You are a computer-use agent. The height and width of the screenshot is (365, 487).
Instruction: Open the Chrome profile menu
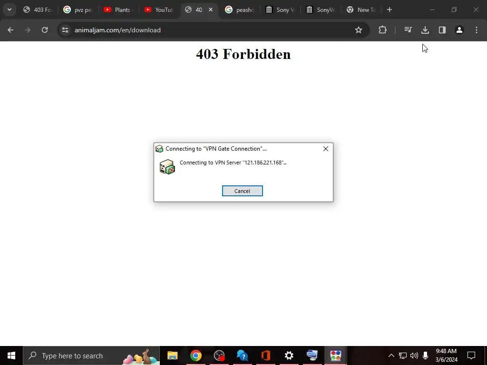coord(459,30)
